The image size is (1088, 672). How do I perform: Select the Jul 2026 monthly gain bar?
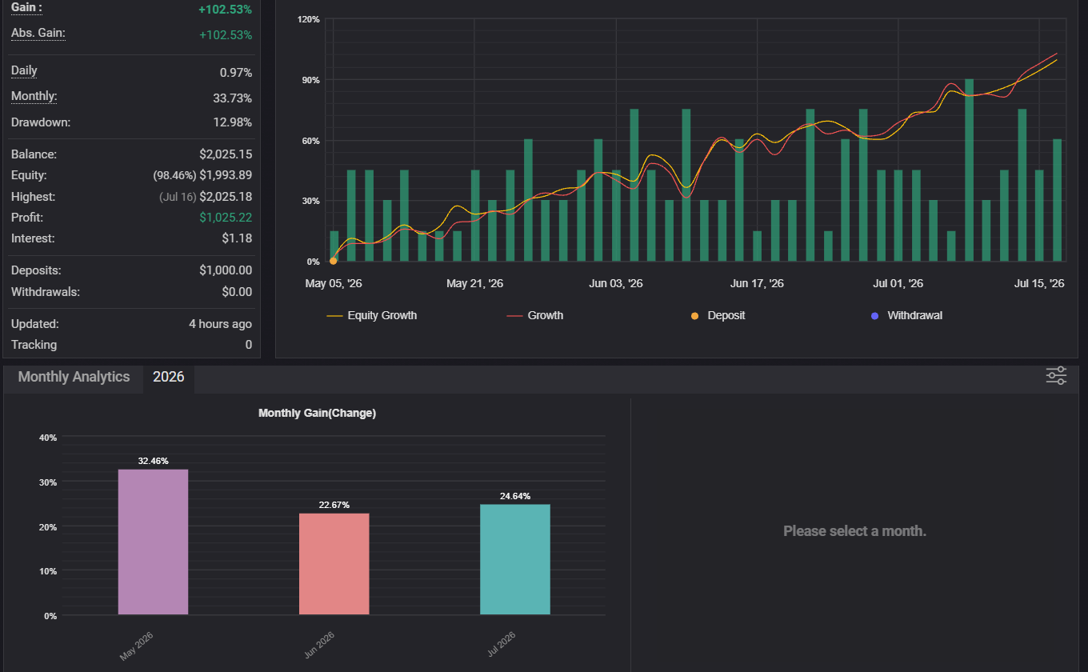515,559
